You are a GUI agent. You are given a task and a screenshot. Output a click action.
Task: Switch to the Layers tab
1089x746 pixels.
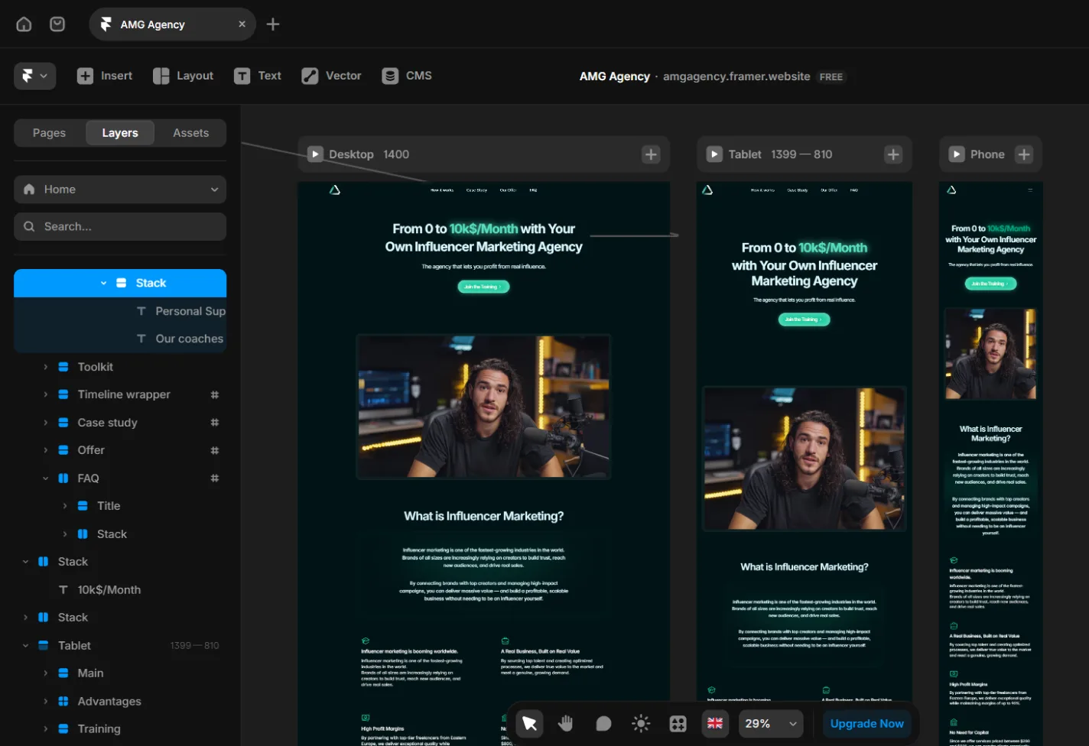click(x=120, y=133)
